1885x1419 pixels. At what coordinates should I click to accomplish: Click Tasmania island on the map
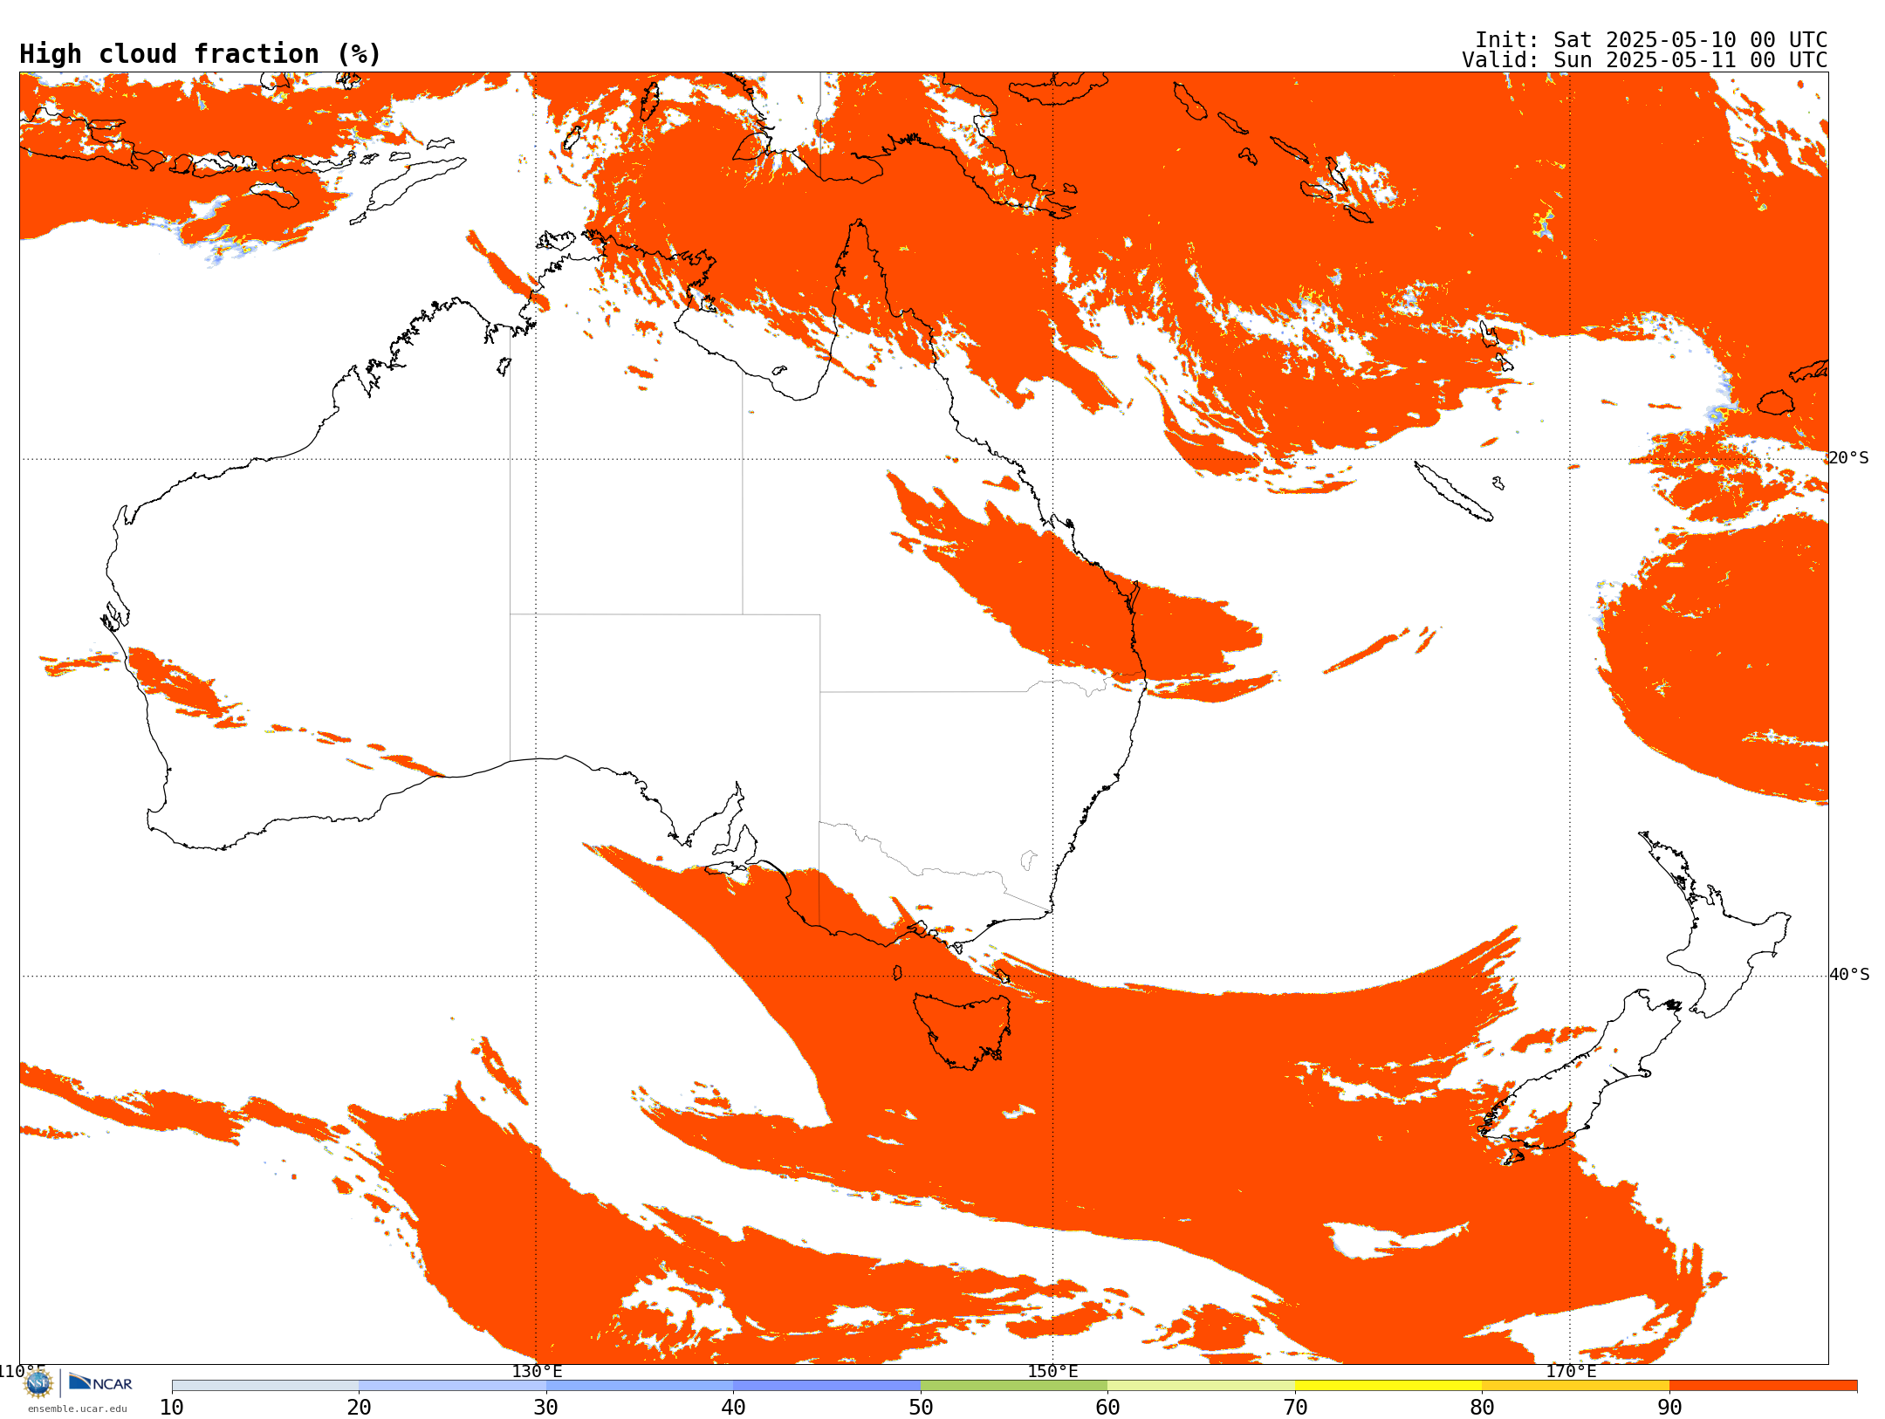[963, 1030]
